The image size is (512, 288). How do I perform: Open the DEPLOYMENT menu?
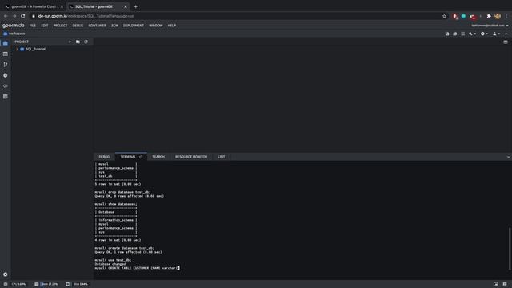coord(134,26)
